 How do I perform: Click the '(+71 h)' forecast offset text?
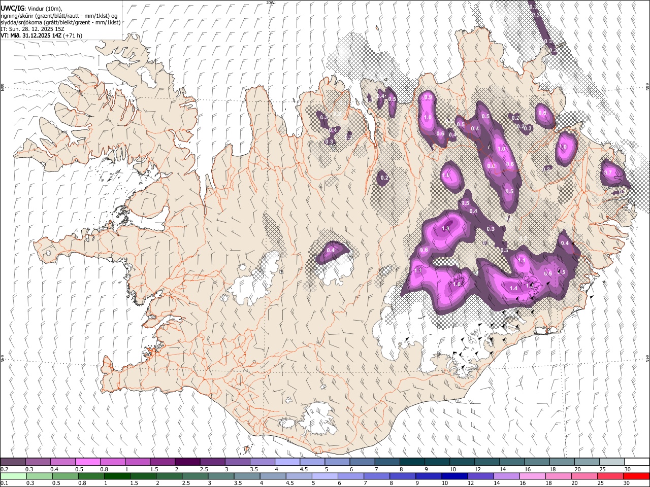(x=73, y=36)
